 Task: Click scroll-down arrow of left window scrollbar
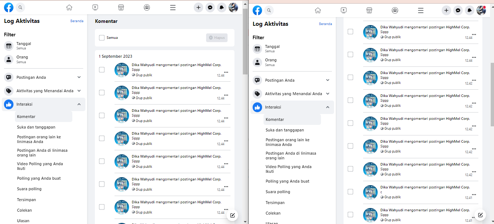[x=245, y=221]
